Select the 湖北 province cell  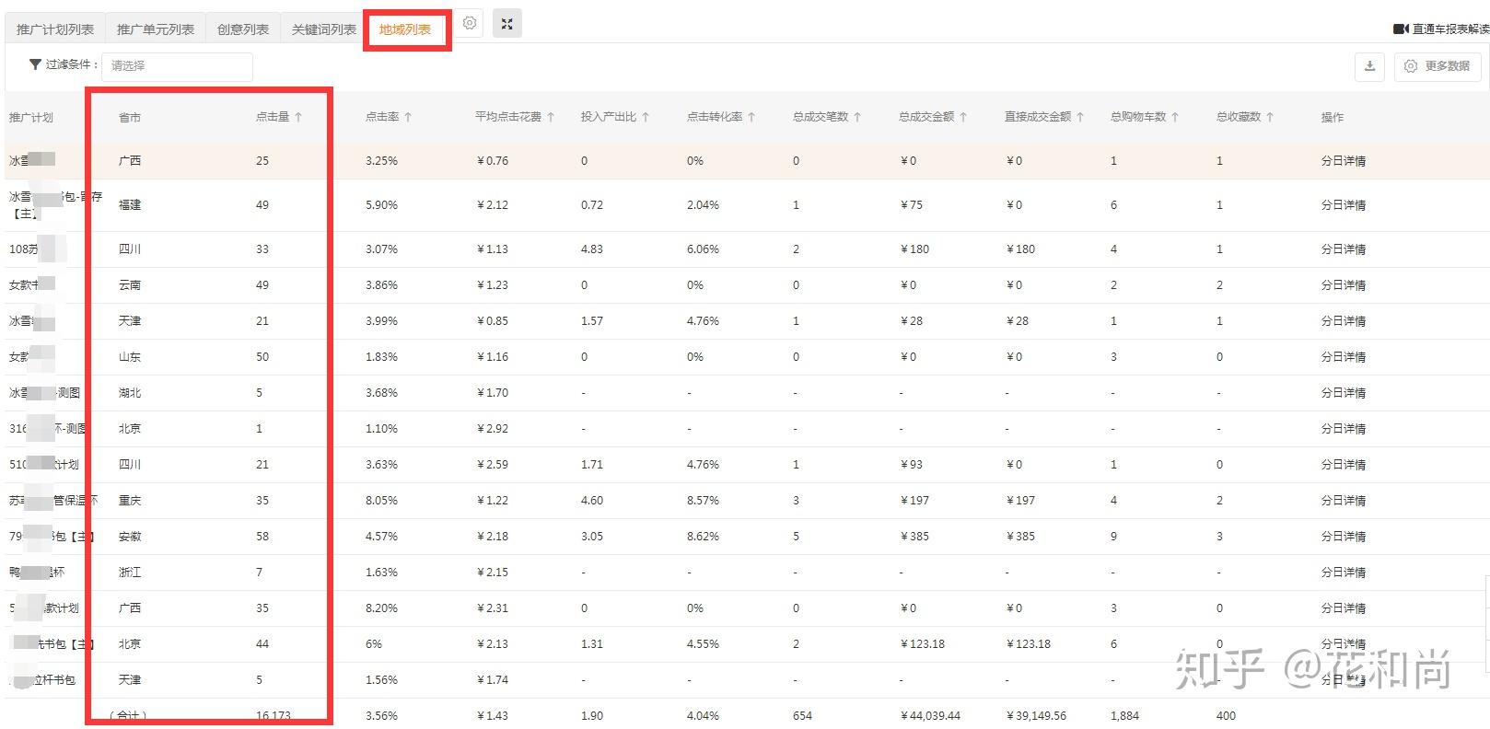130,393
